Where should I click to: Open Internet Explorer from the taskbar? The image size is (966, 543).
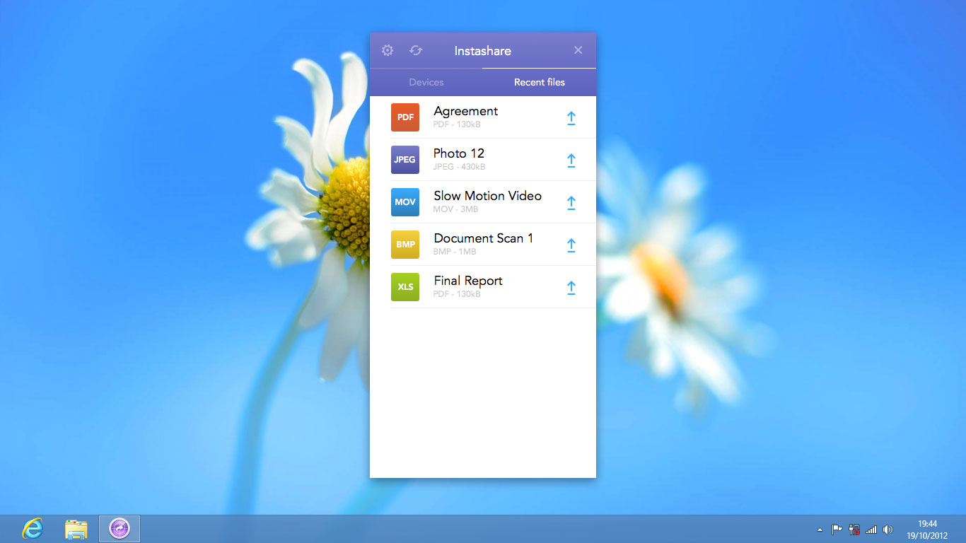33,528
